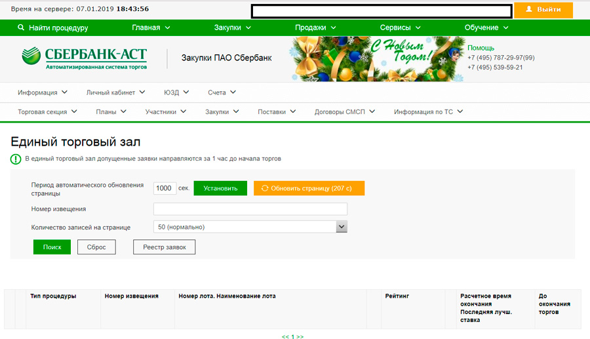Expand the Личный кабинет dropdown

click(115, 92)
